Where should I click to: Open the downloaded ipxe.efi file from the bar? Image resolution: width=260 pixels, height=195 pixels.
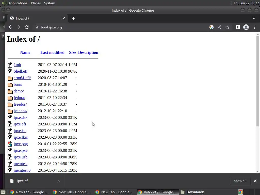click(23, 181)
